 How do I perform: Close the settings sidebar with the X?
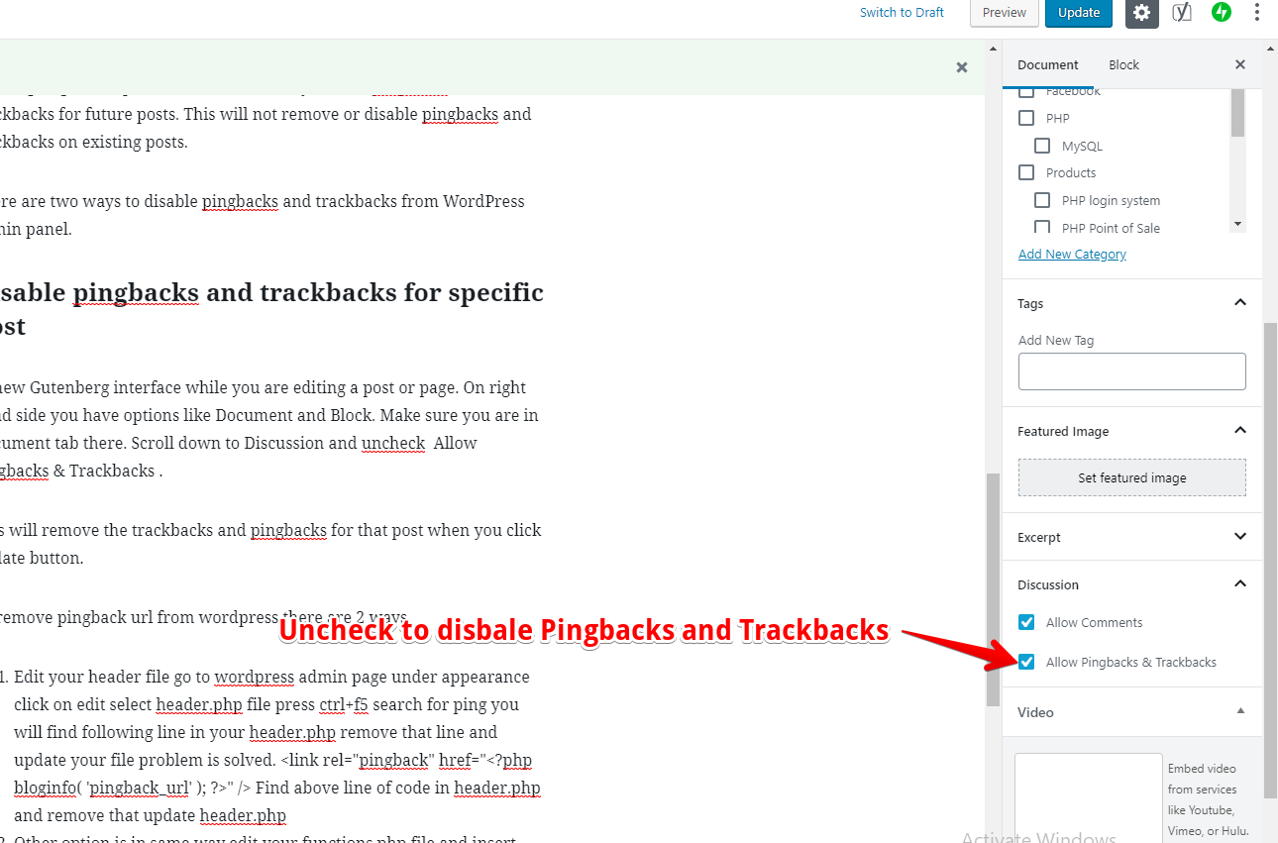pos(1239,63)
